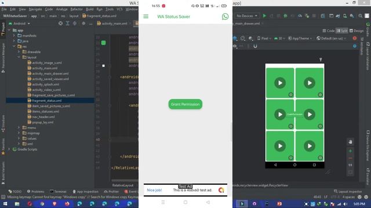371x208 pixels.
Task: Click the RelativeLayout breadcrumb
Action: coord(123,185)
